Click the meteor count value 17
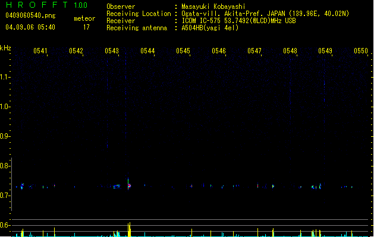 coord(86,27)
